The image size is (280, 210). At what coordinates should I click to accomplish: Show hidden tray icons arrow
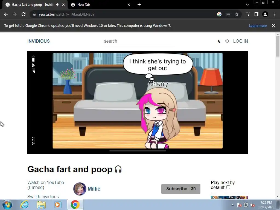click(x=232, y=205)
